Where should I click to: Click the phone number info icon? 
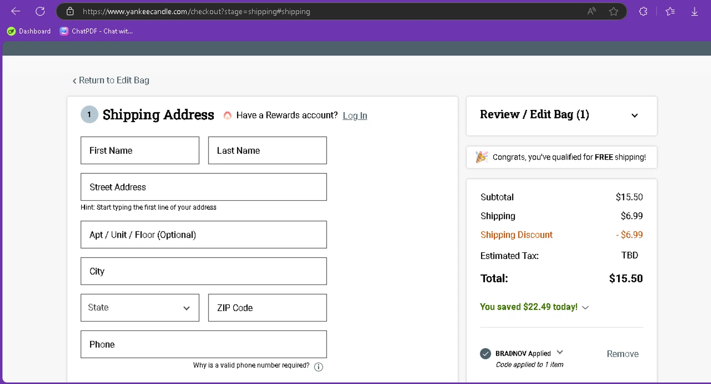319,367
